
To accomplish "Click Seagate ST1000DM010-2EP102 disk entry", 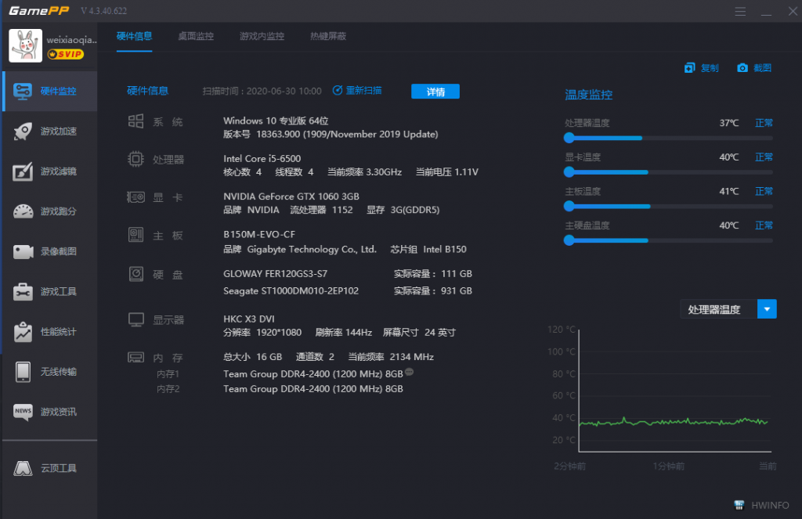I will pyautogui.click(x=291, y=291).
